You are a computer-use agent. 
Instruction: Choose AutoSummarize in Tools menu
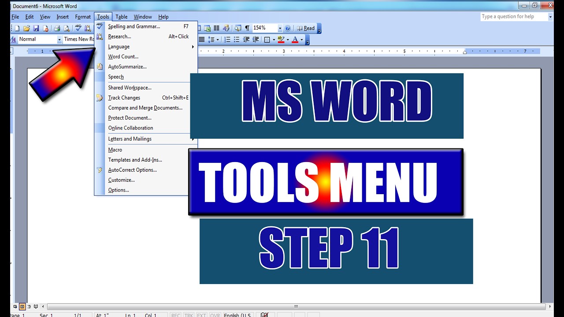click(146, 67)
